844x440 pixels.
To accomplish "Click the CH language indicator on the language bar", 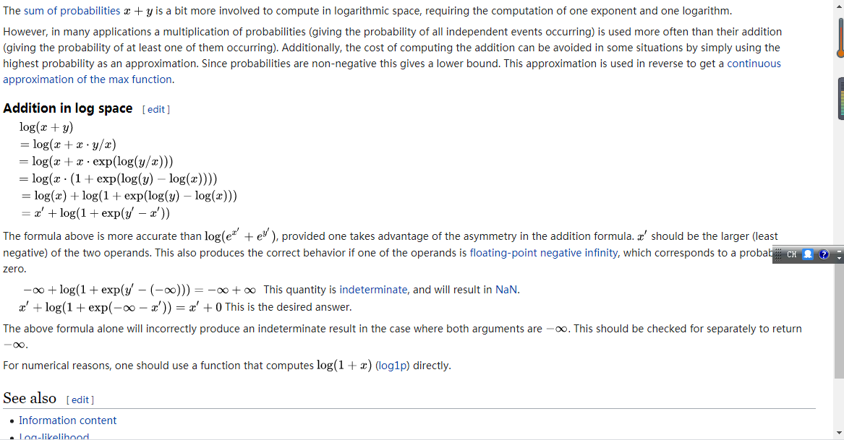I will pyautogui.click(x=792, y=254).
